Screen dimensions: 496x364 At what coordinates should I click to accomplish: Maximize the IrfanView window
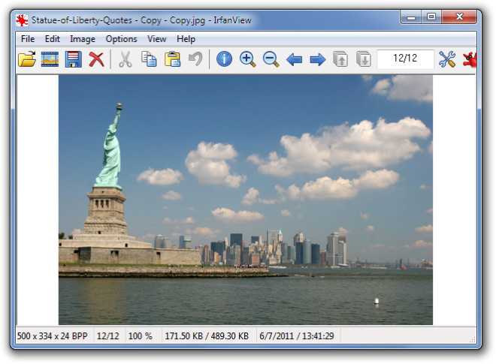(431, 17)
